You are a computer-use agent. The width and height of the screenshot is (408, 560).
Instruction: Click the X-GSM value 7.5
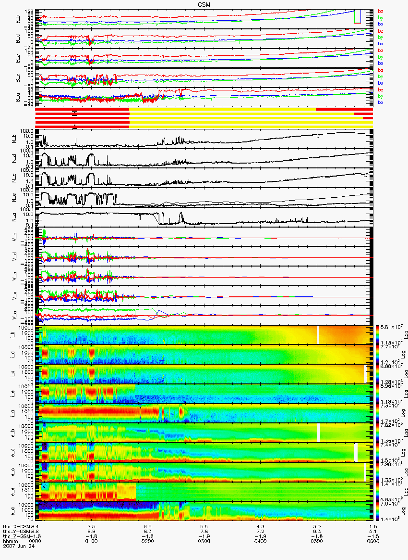(91, 526)
